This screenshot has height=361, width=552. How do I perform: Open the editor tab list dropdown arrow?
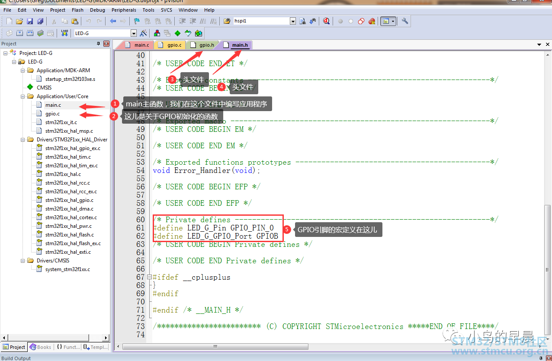(x=539, y=45)
